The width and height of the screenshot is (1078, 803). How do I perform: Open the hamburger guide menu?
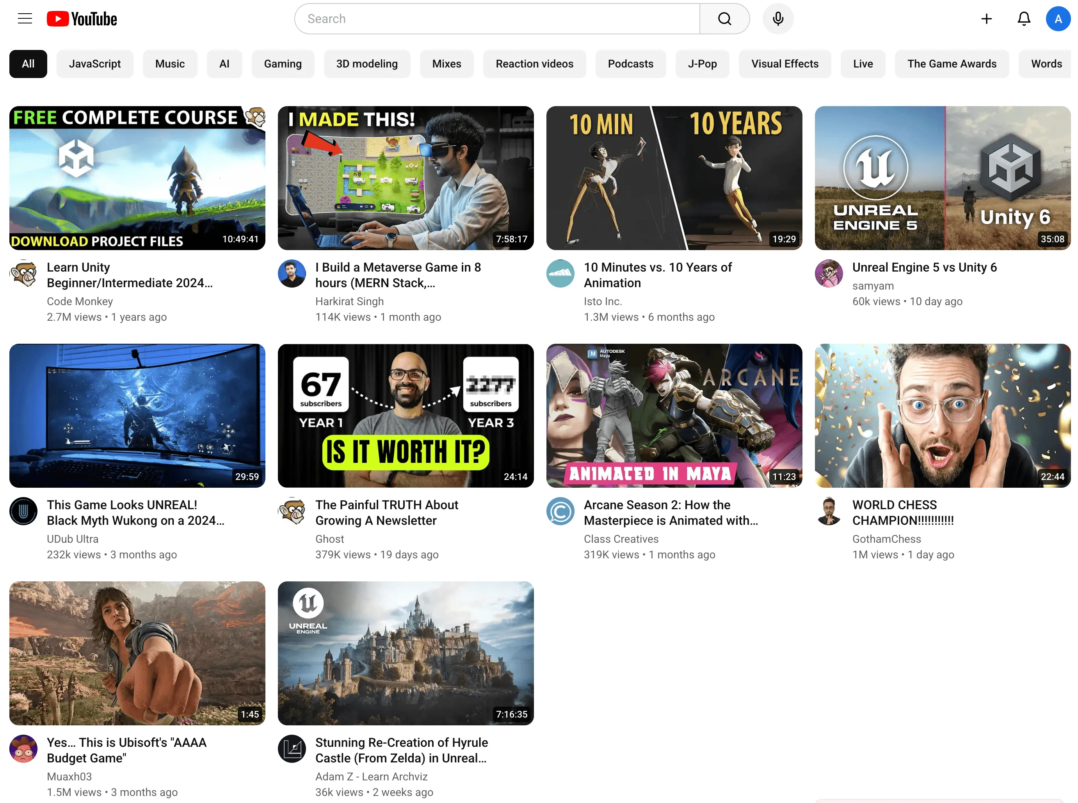[x=25, y=19]
